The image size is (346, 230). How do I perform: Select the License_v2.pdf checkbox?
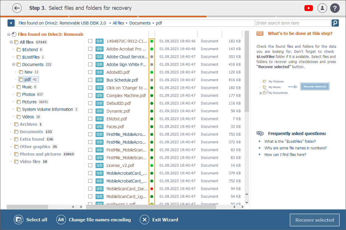pos(90,165)
